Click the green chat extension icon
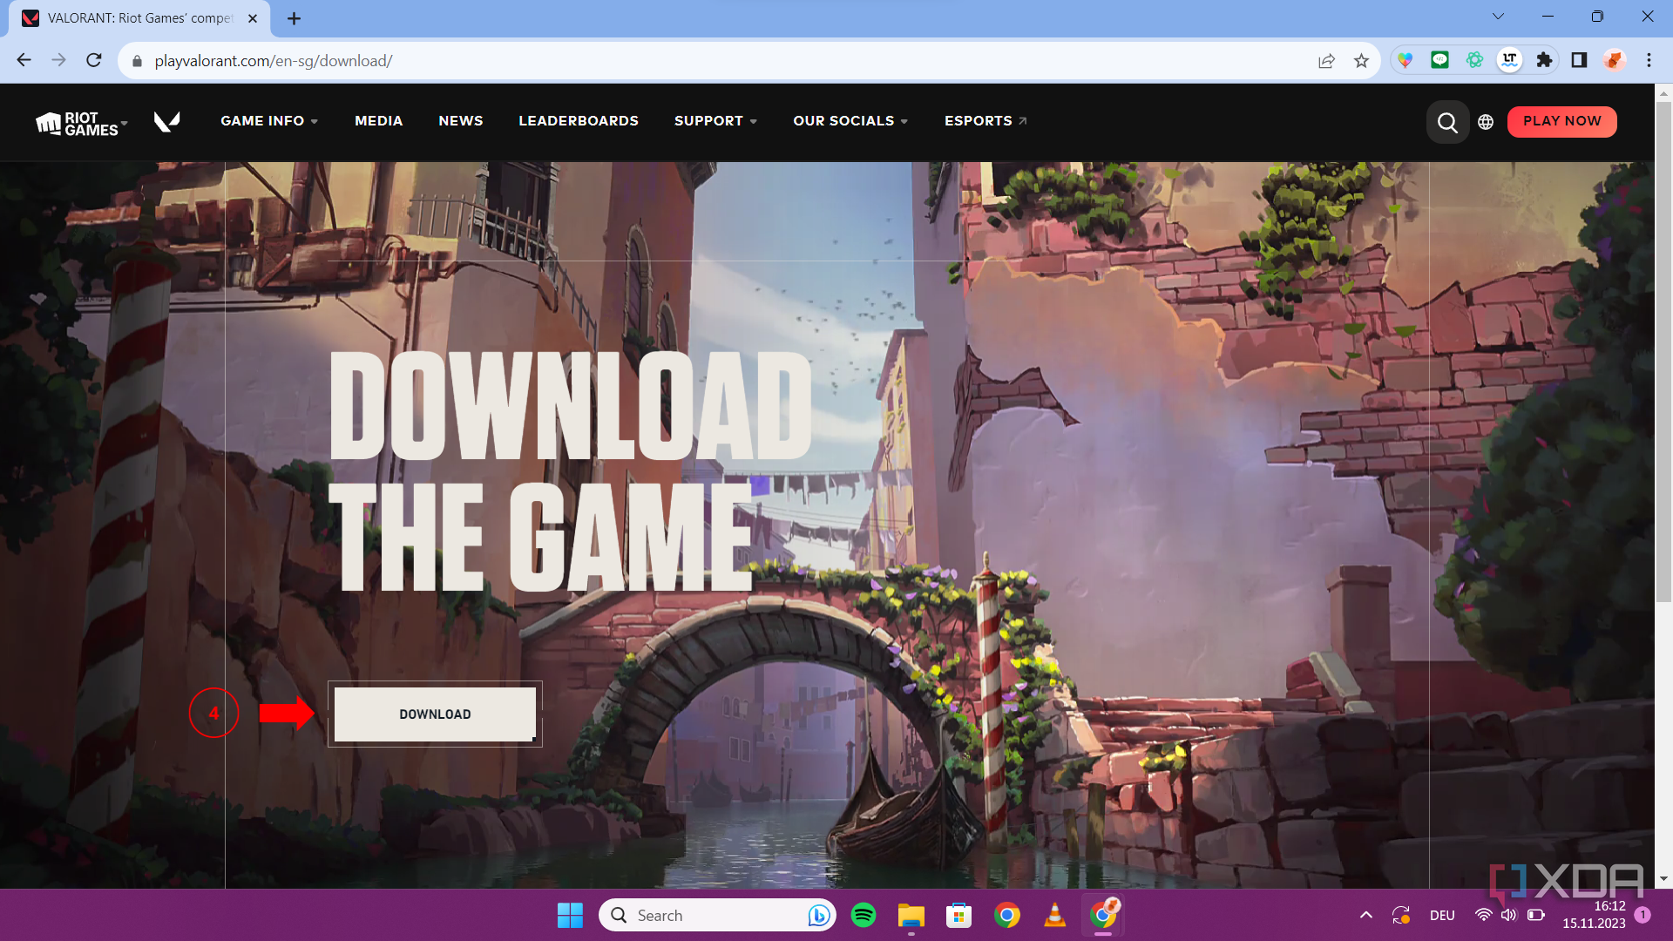The height and width of the screenshot is (941, 1673). (1439, 60)
